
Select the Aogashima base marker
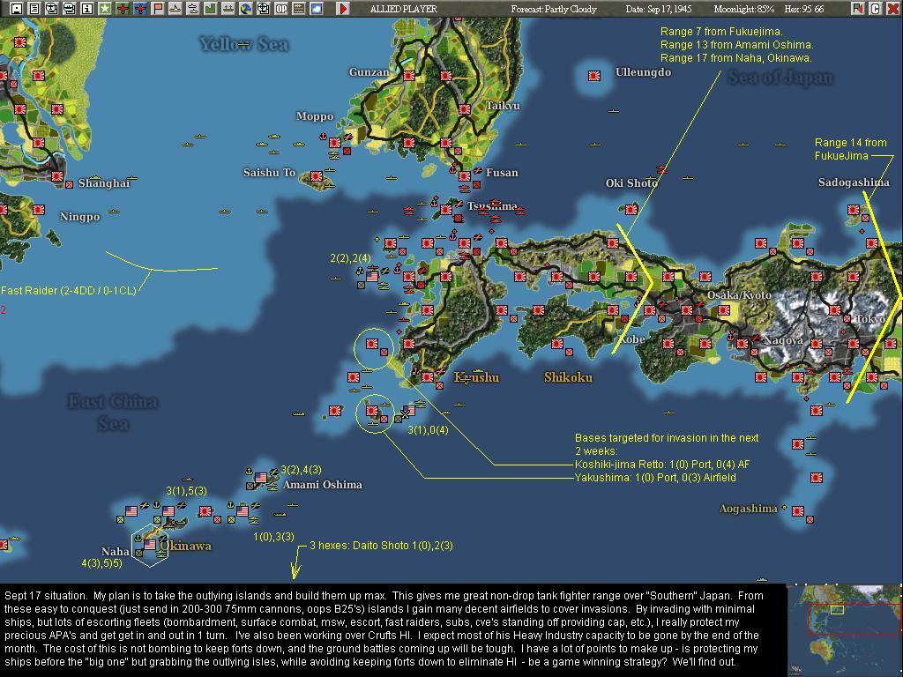(x=797, y=510)
